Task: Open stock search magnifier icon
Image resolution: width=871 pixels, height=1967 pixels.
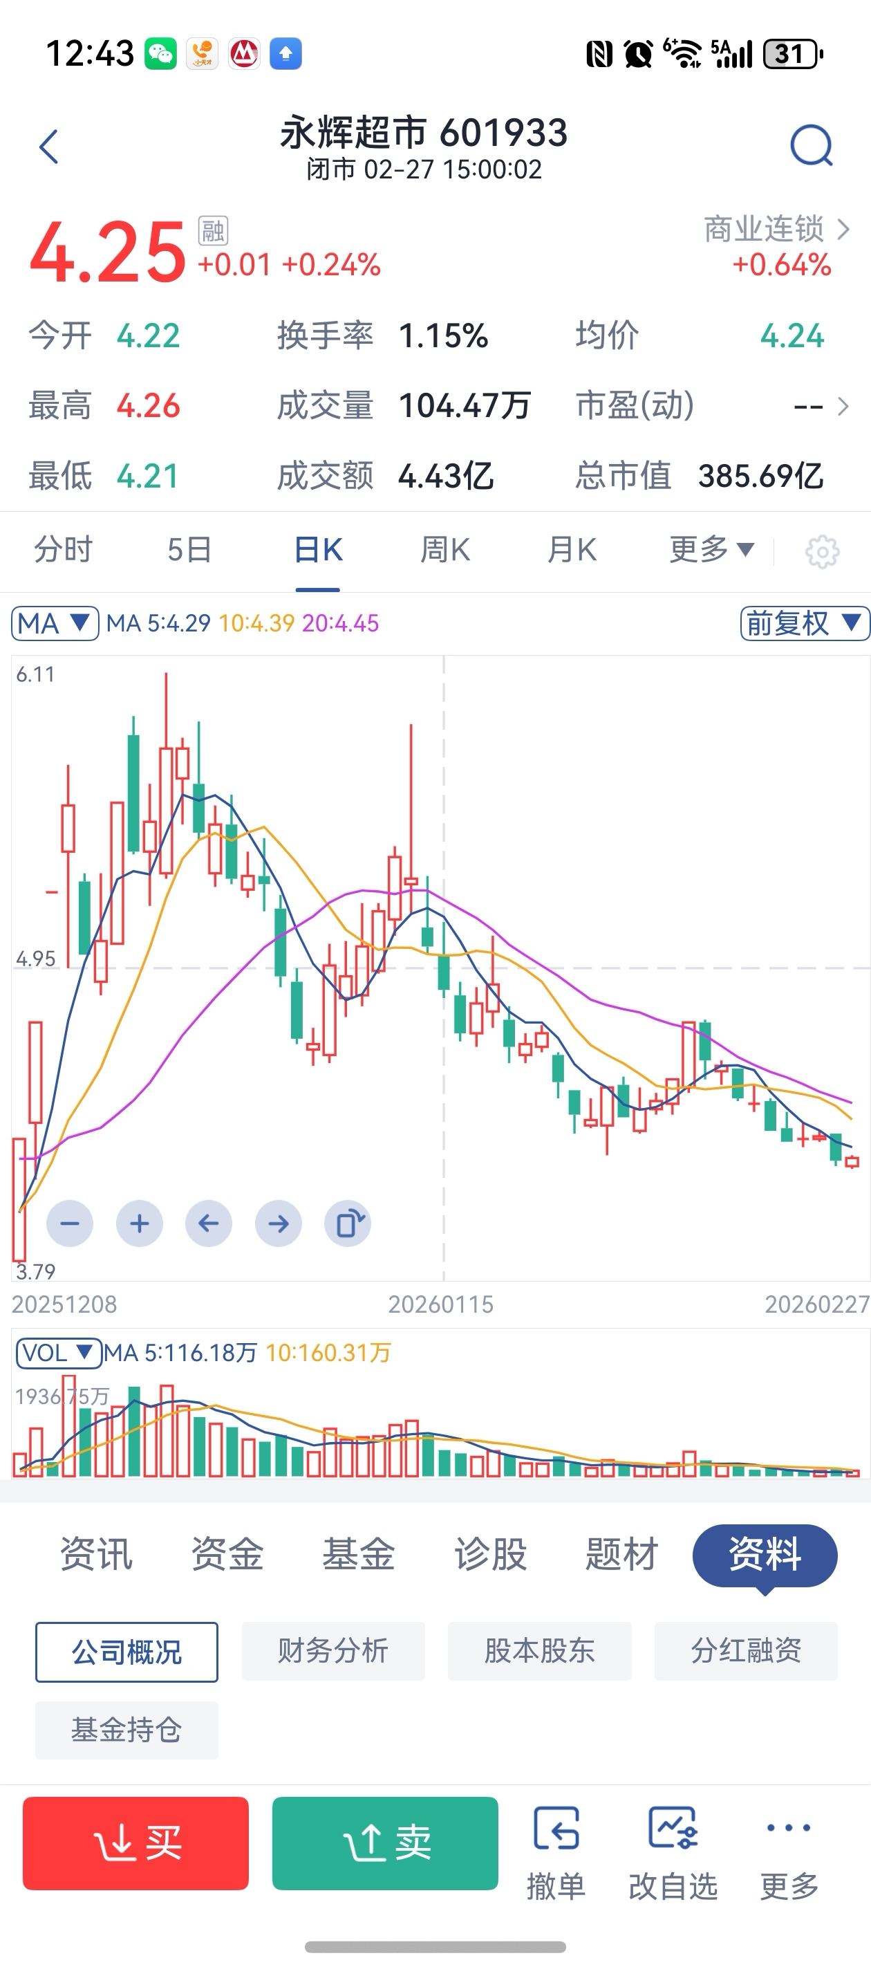Action: click(811, 146)
